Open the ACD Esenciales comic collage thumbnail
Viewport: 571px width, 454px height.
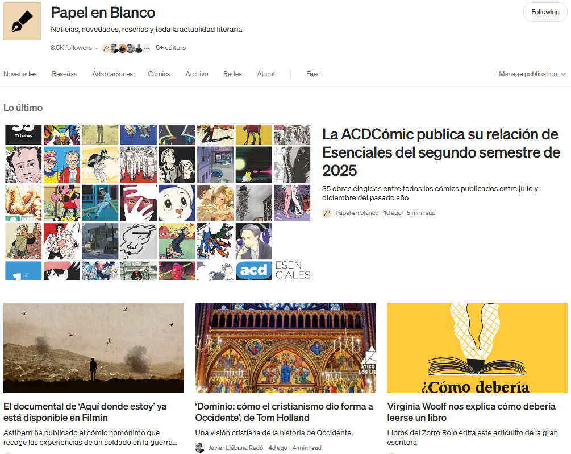pyautogui.click(x=157, y=202)
